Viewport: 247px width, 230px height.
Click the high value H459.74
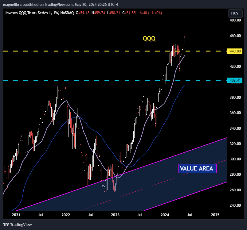pyautogui.click(x=98, y=13)
